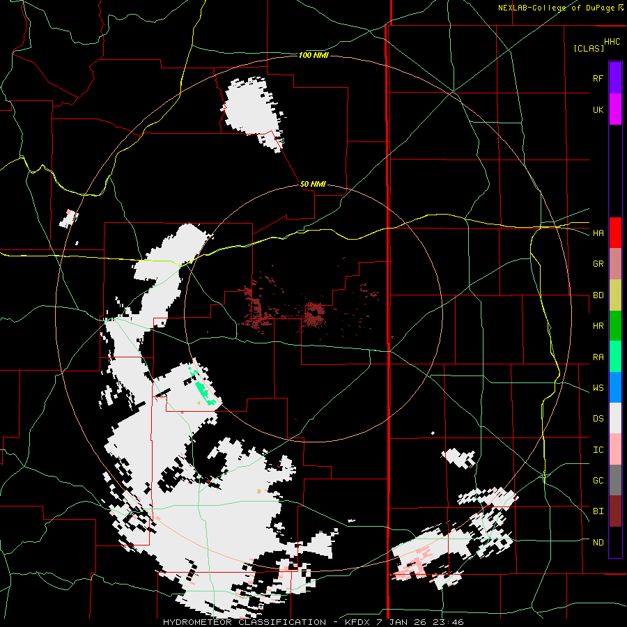This screenshot has width=627, height=627.
Task: Click the Hydrometeor Classification KFDX title caption
Action: click(313, 622)
